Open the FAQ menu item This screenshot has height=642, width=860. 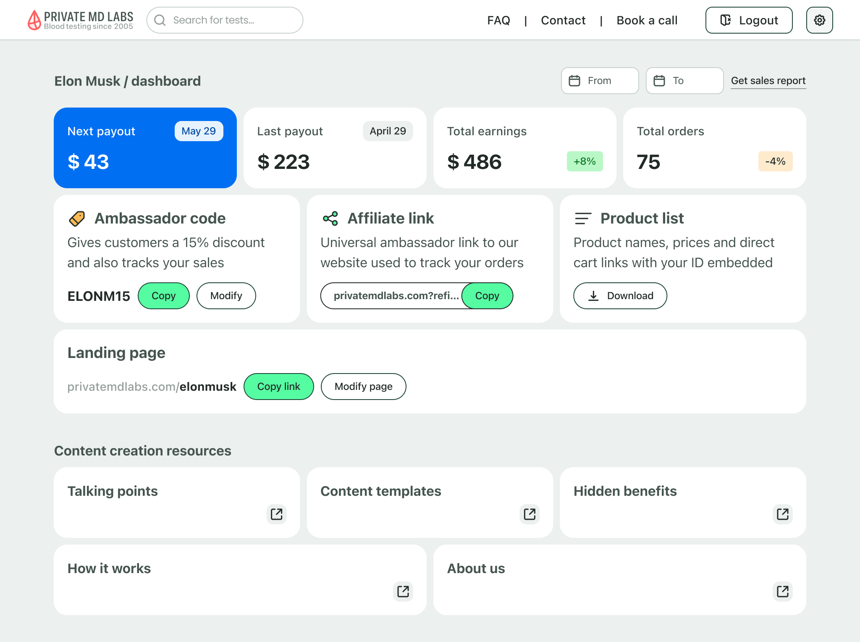coord(498,20)
